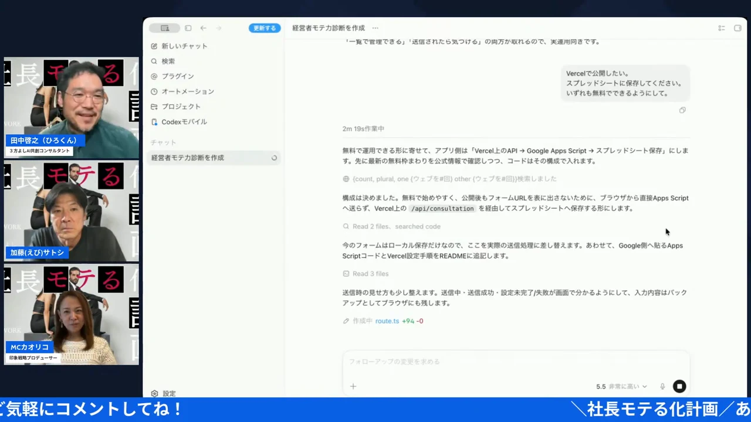Click the -0 removed lines count

pos(420,321)
